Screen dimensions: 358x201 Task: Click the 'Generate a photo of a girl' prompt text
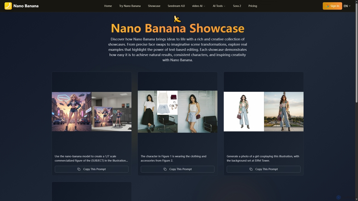click(x=263, y=159)
